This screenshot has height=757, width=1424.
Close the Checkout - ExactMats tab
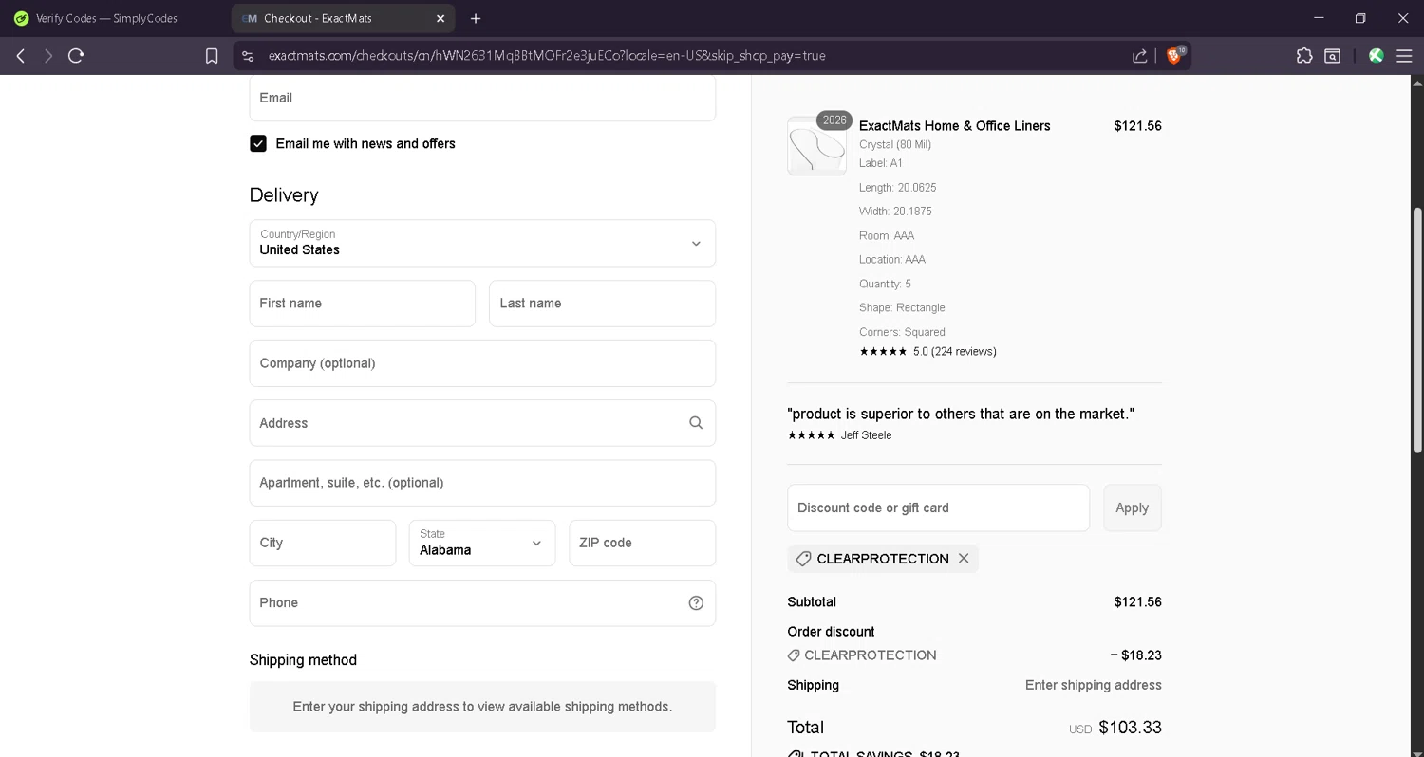pos(440,18)
